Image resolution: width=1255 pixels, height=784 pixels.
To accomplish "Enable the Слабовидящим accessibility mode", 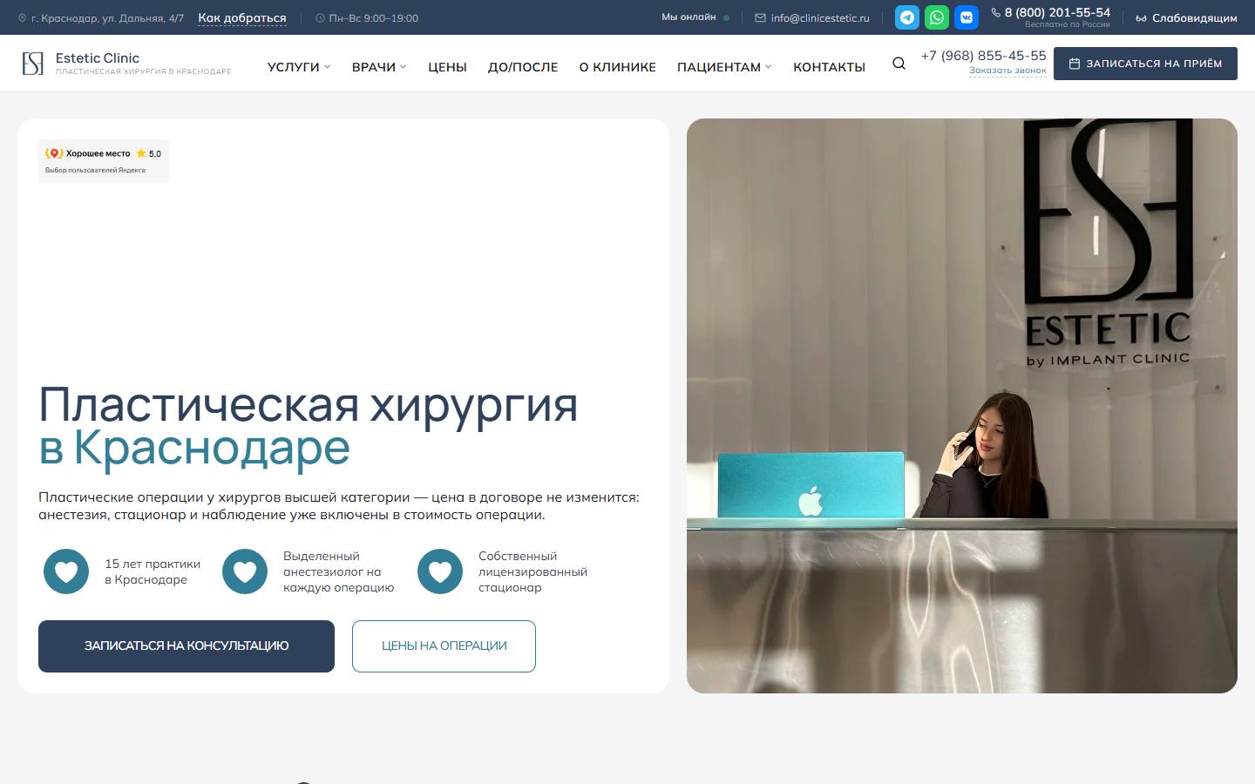I will point(1186,18).
